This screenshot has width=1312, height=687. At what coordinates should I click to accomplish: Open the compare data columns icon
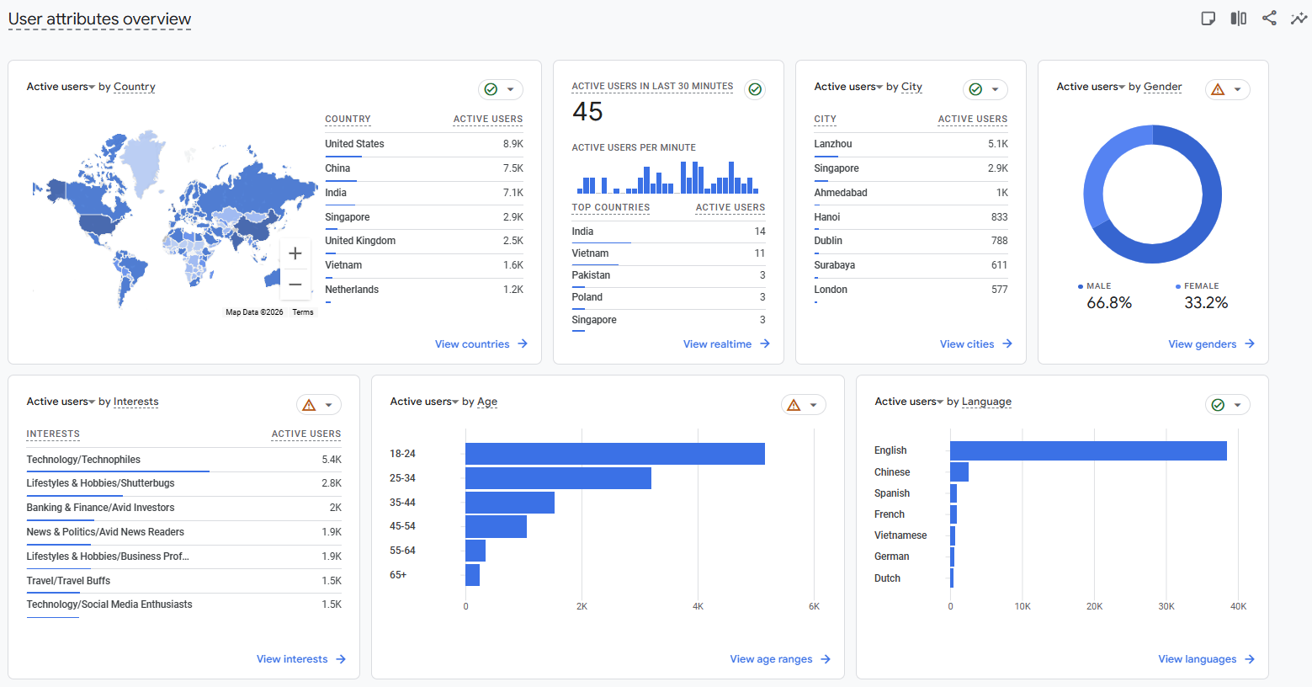[1238, 19]
